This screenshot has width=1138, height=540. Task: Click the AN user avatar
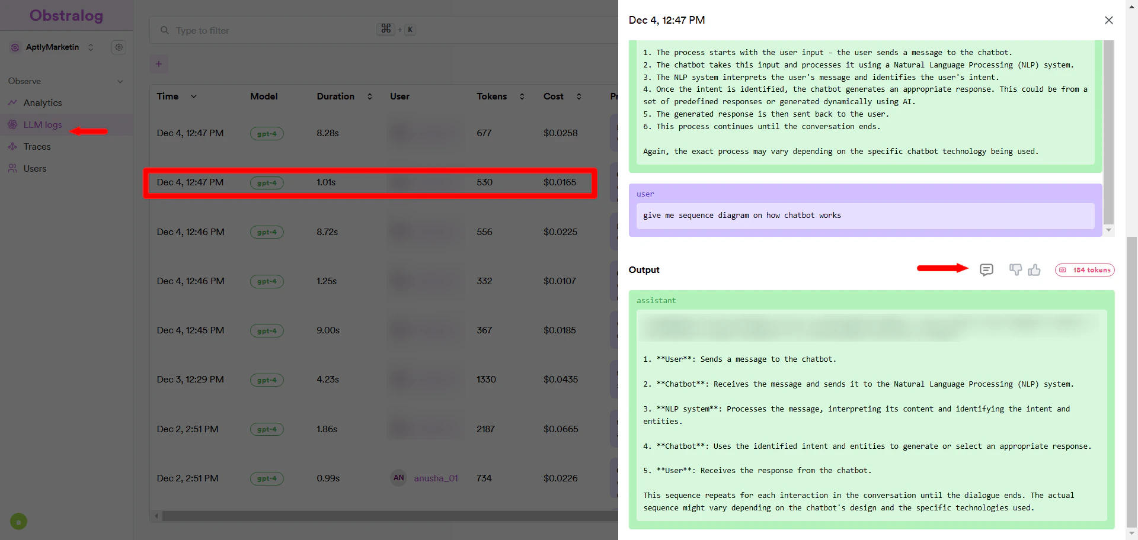click(399, 478)
